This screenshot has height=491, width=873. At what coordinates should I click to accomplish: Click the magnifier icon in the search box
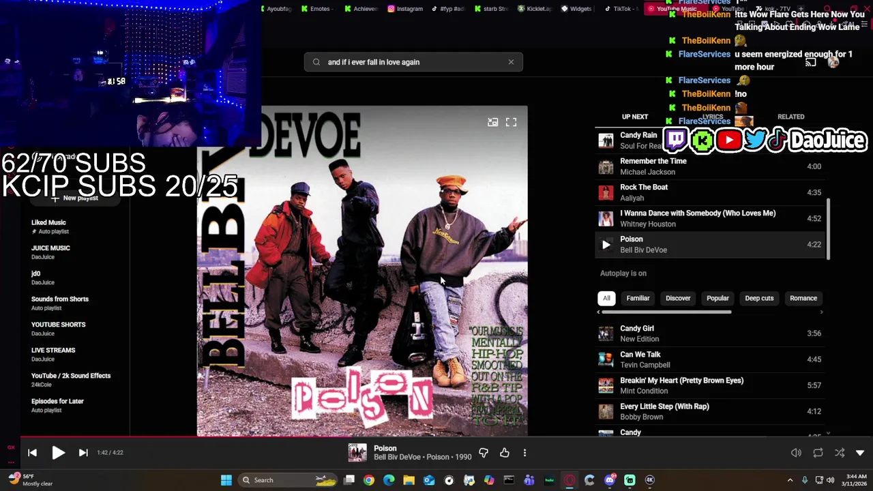[x=316, y=62]
